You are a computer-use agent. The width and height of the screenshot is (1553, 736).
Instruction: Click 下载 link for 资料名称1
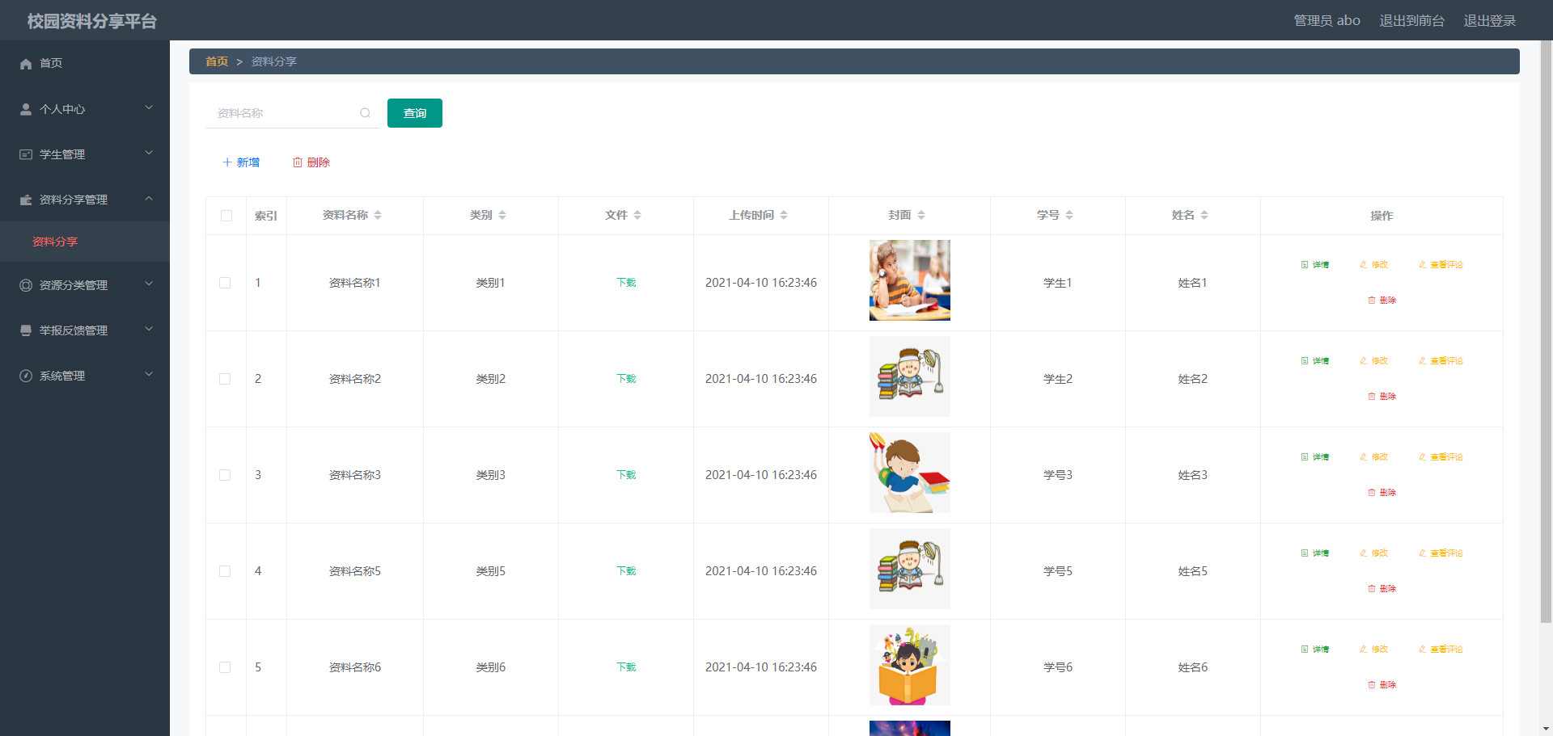tap(626, 283)
